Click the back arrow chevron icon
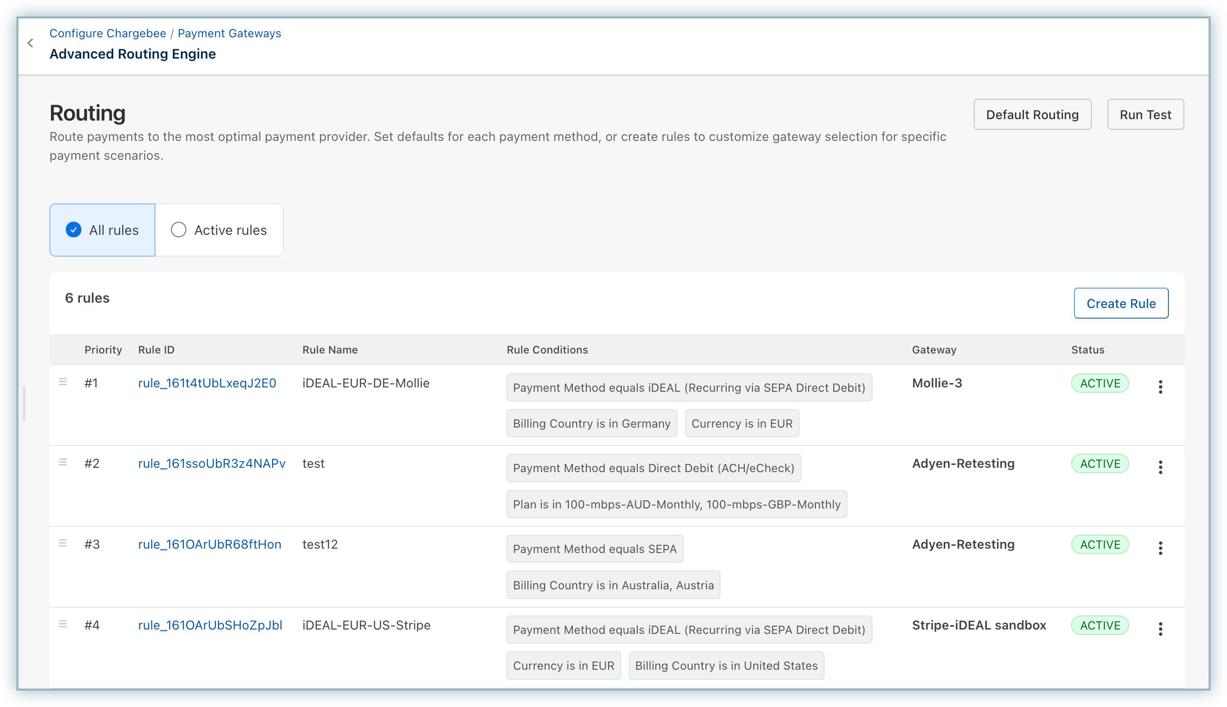The height and width of the screenshot is (707, 1227). tap(31, 43)
